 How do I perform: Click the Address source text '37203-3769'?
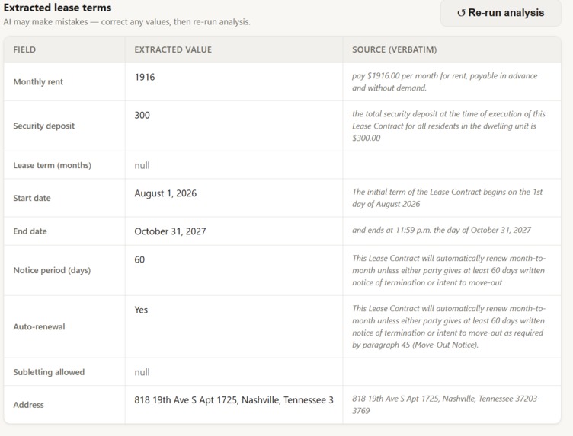coord(446,405)
